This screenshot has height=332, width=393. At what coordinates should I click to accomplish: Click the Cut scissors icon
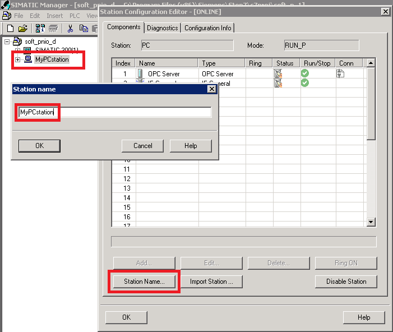[71, 29]
